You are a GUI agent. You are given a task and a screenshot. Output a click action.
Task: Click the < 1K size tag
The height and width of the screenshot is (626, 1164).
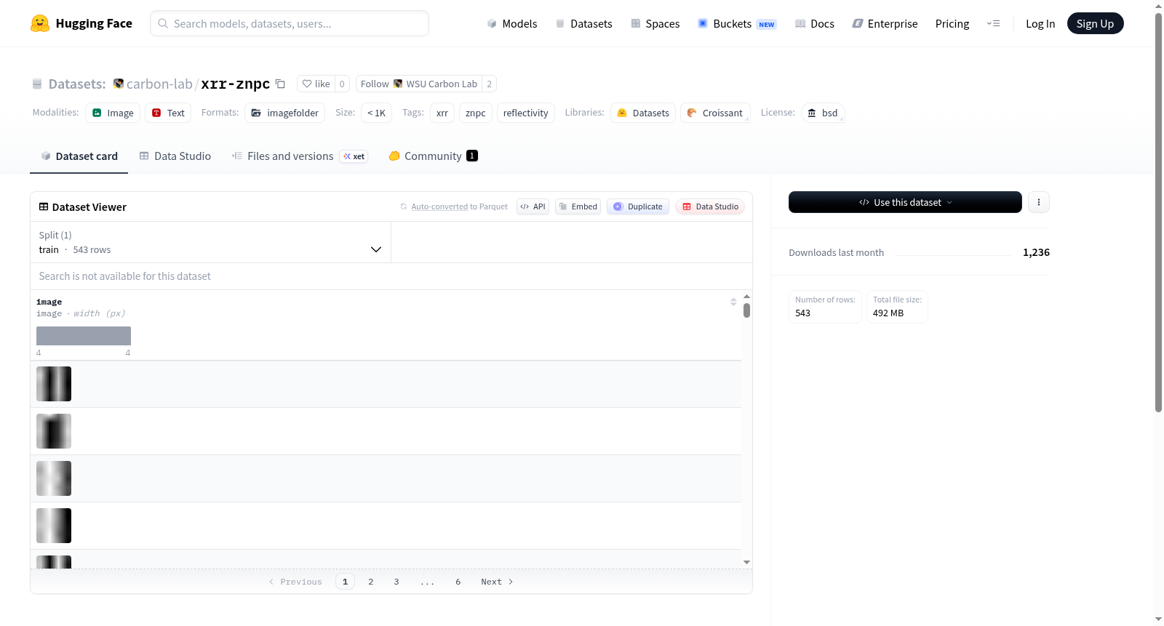pyautogui.click(x=376, y=113)
